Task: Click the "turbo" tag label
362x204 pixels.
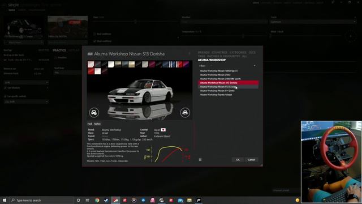Action: coord(97,124)
